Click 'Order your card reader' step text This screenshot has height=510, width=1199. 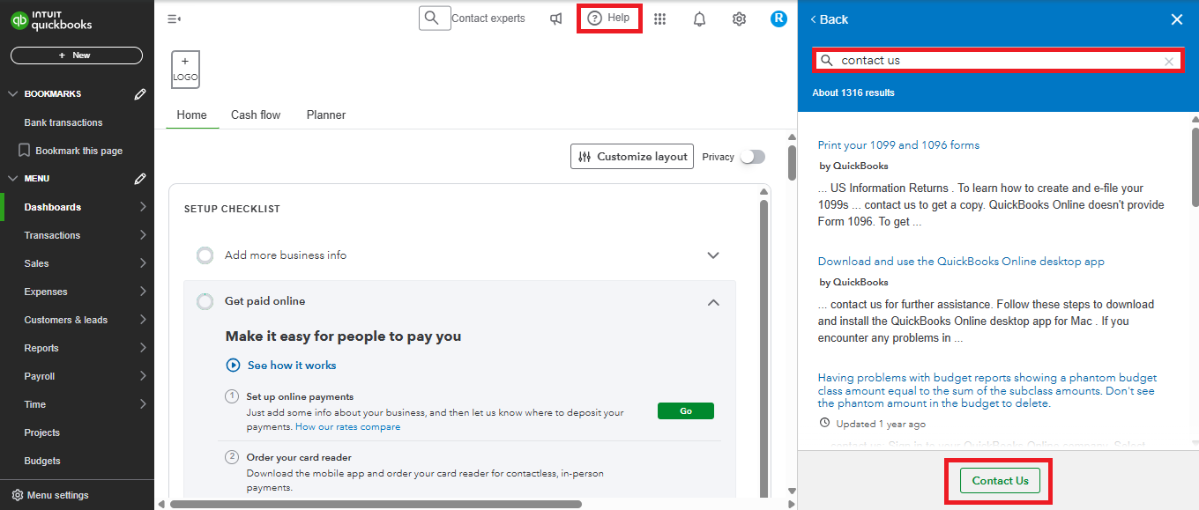(299, 457)
